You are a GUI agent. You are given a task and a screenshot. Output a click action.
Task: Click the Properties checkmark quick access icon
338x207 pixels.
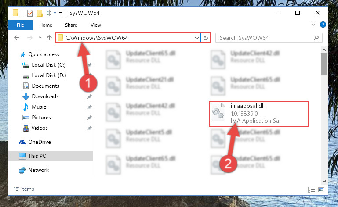(x=30, y=13)
